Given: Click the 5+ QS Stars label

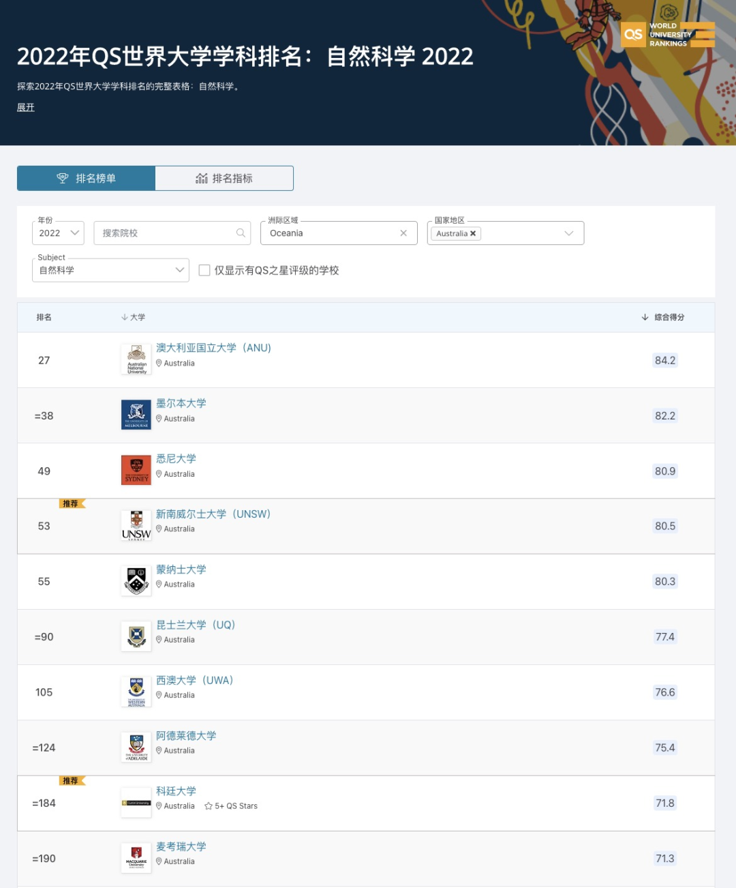Looking at the screenshot, I should (x=236, y=806).
